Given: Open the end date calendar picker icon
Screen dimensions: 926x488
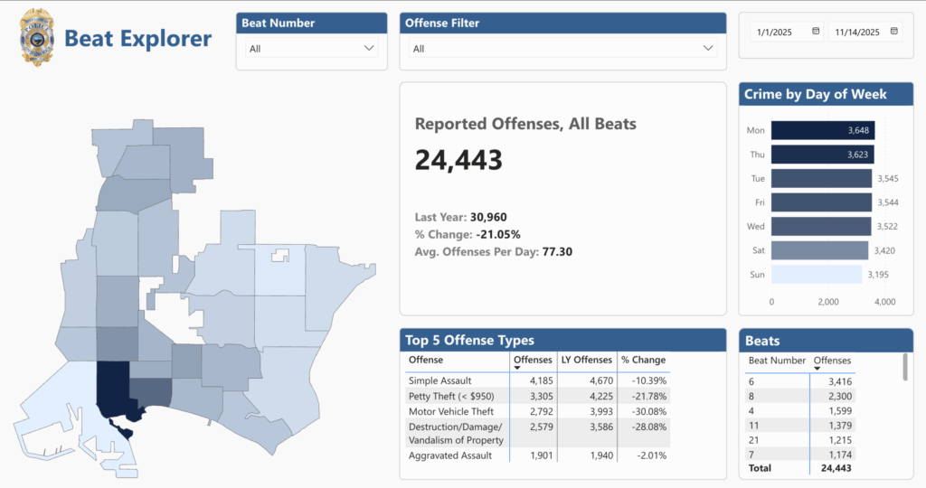Looking at the screenshot, I should pyautogui.click(x=893, y=32).
